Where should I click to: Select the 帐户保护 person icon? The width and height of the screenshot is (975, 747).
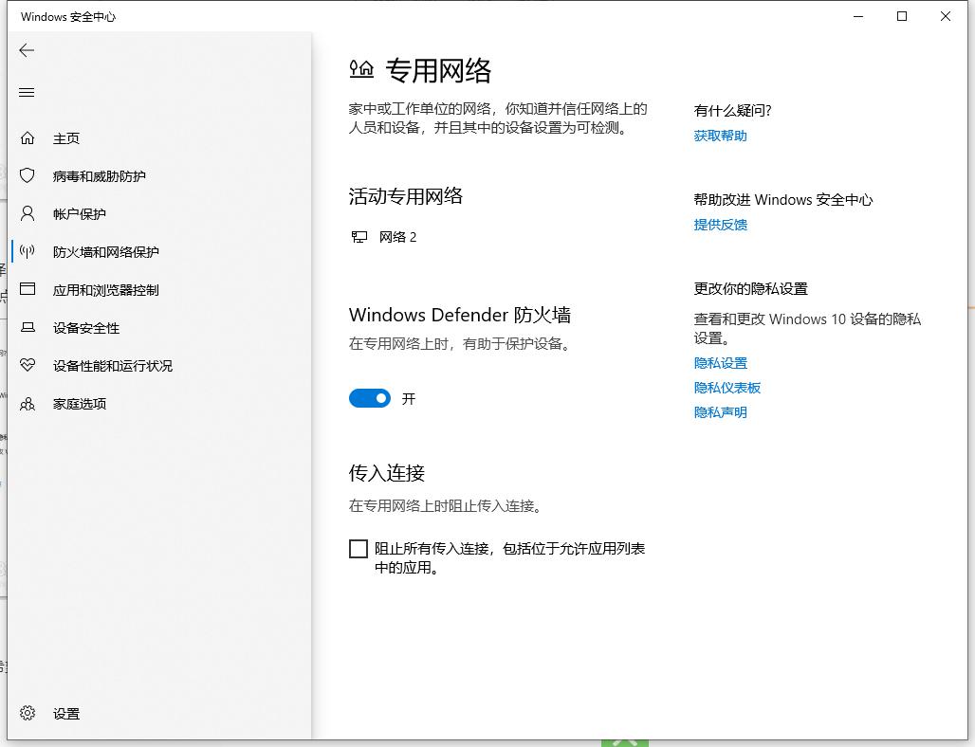[28, 213]
